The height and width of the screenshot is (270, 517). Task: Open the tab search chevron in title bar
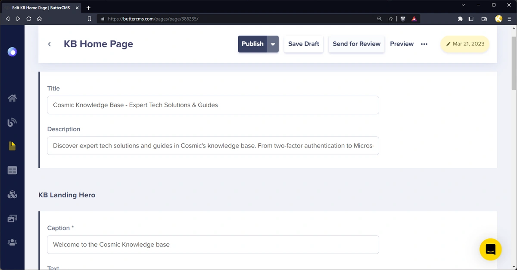click(x=464, y=5)
